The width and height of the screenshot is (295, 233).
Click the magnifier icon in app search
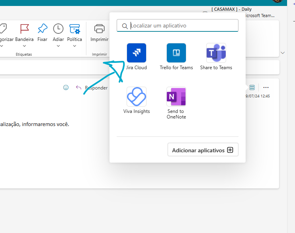tap(125, 26)
